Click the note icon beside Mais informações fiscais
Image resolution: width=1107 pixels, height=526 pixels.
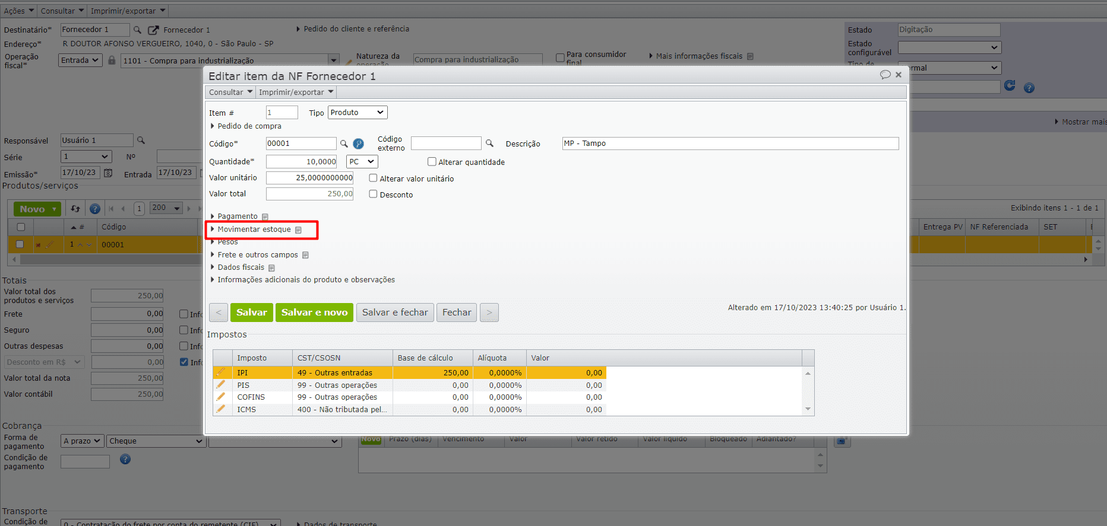point(751,56)
